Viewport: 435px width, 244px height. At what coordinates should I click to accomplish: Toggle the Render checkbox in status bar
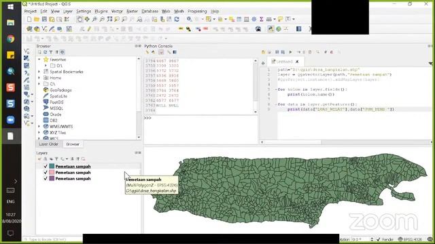[x=379, y=239]
